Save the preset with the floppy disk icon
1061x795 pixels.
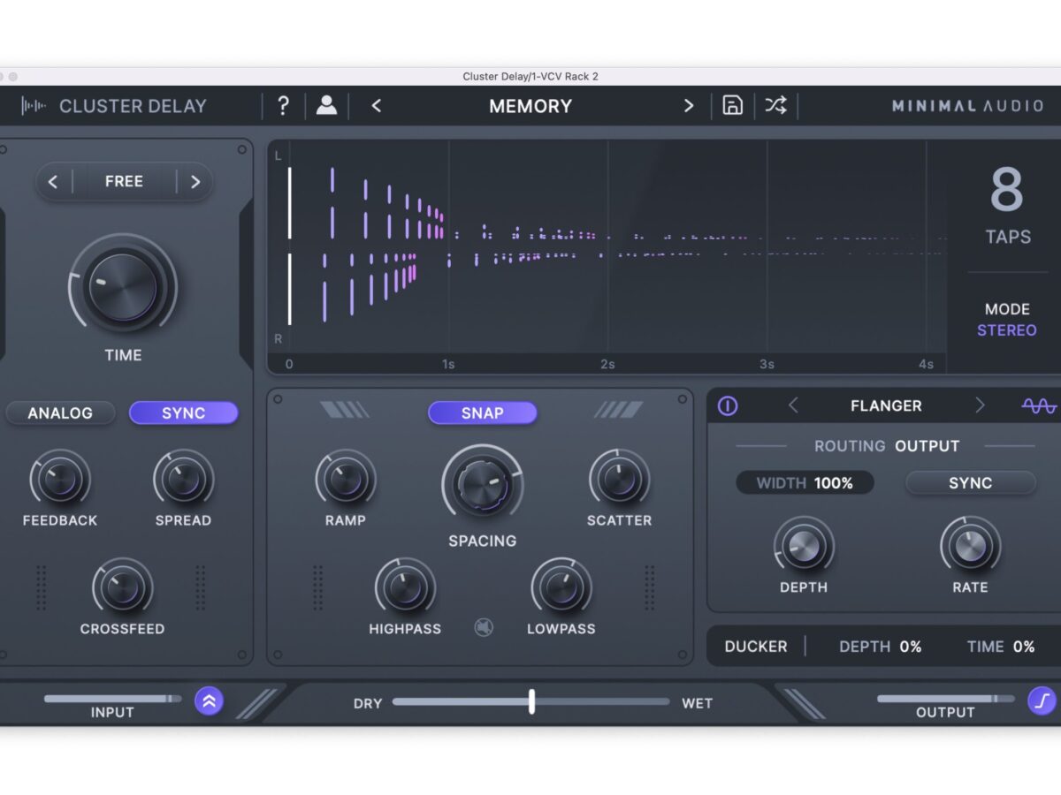point(732,106)
